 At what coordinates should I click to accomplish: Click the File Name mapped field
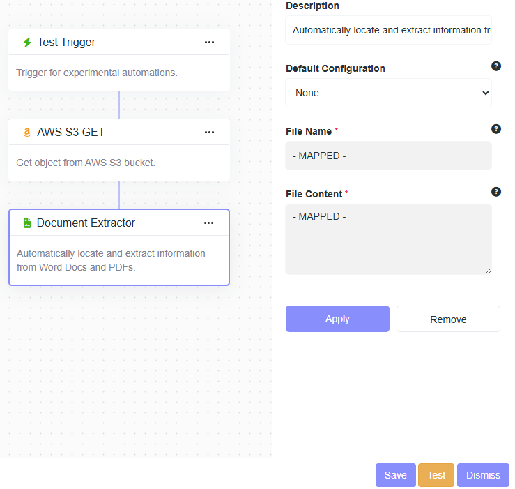(388, 156)
